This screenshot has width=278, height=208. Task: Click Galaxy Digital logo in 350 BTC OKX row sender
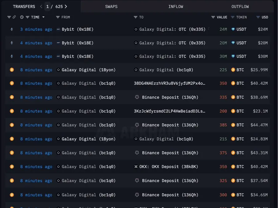pyautogui.click(x=58, y=167)
